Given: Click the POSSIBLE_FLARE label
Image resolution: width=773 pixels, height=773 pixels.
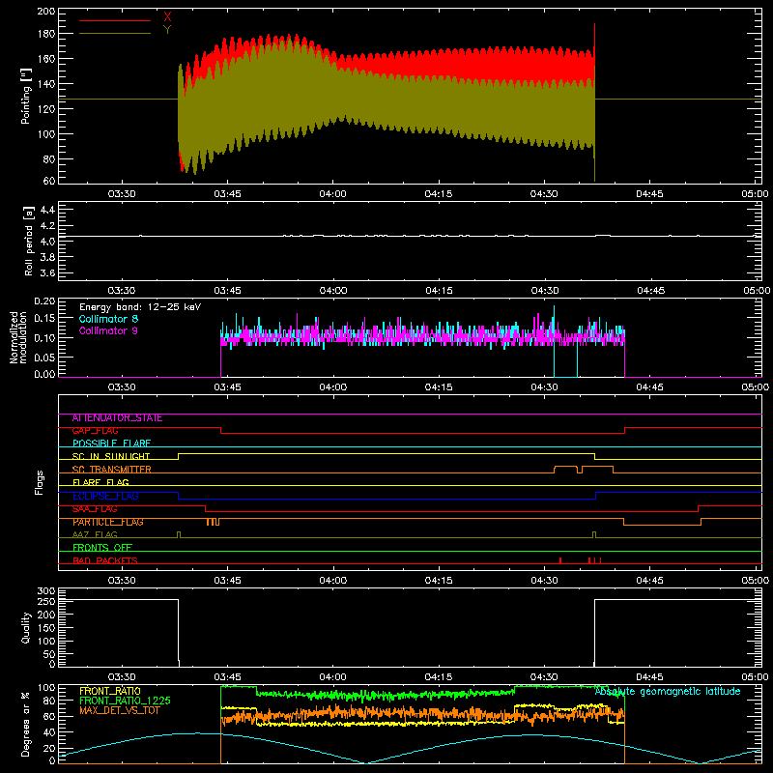Looking at the screenshot, I should click(111, 444).
